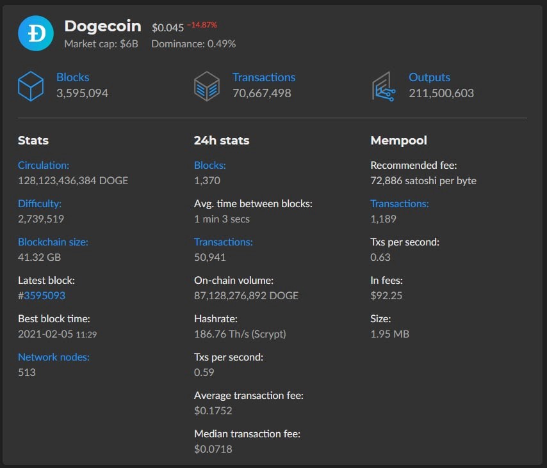Open Transactions link under 24h stats
Viewport: 547px width, 468px height.
coord(224,242)
